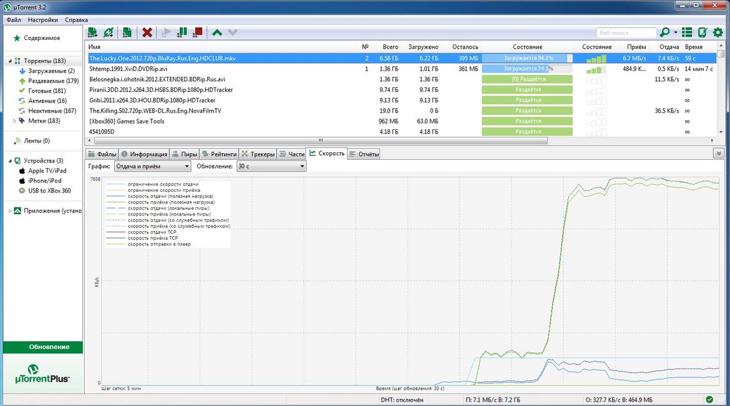Image resolution: width=730 pixels, height=406 pixels.
Task: Click the DHT: отключён status text
Action: tap(402, 400)
